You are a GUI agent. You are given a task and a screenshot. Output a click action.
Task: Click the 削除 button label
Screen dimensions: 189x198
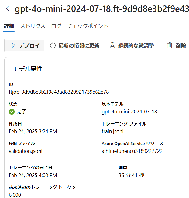tap(181, 45)
